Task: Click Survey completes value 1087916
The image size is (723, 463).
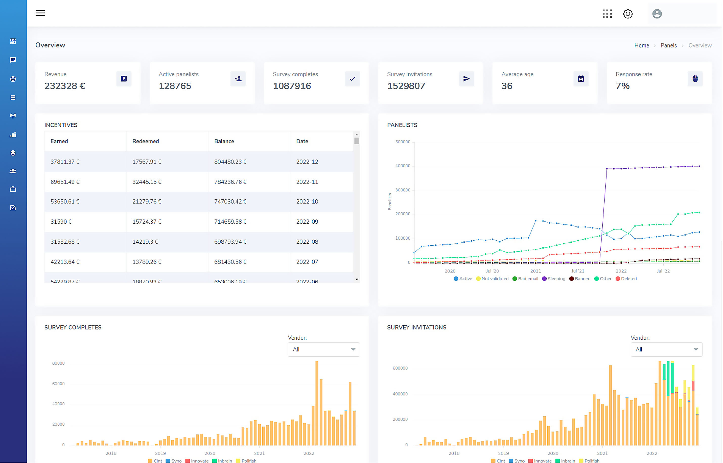Action: pyautogui.click(x=292, y=86)
